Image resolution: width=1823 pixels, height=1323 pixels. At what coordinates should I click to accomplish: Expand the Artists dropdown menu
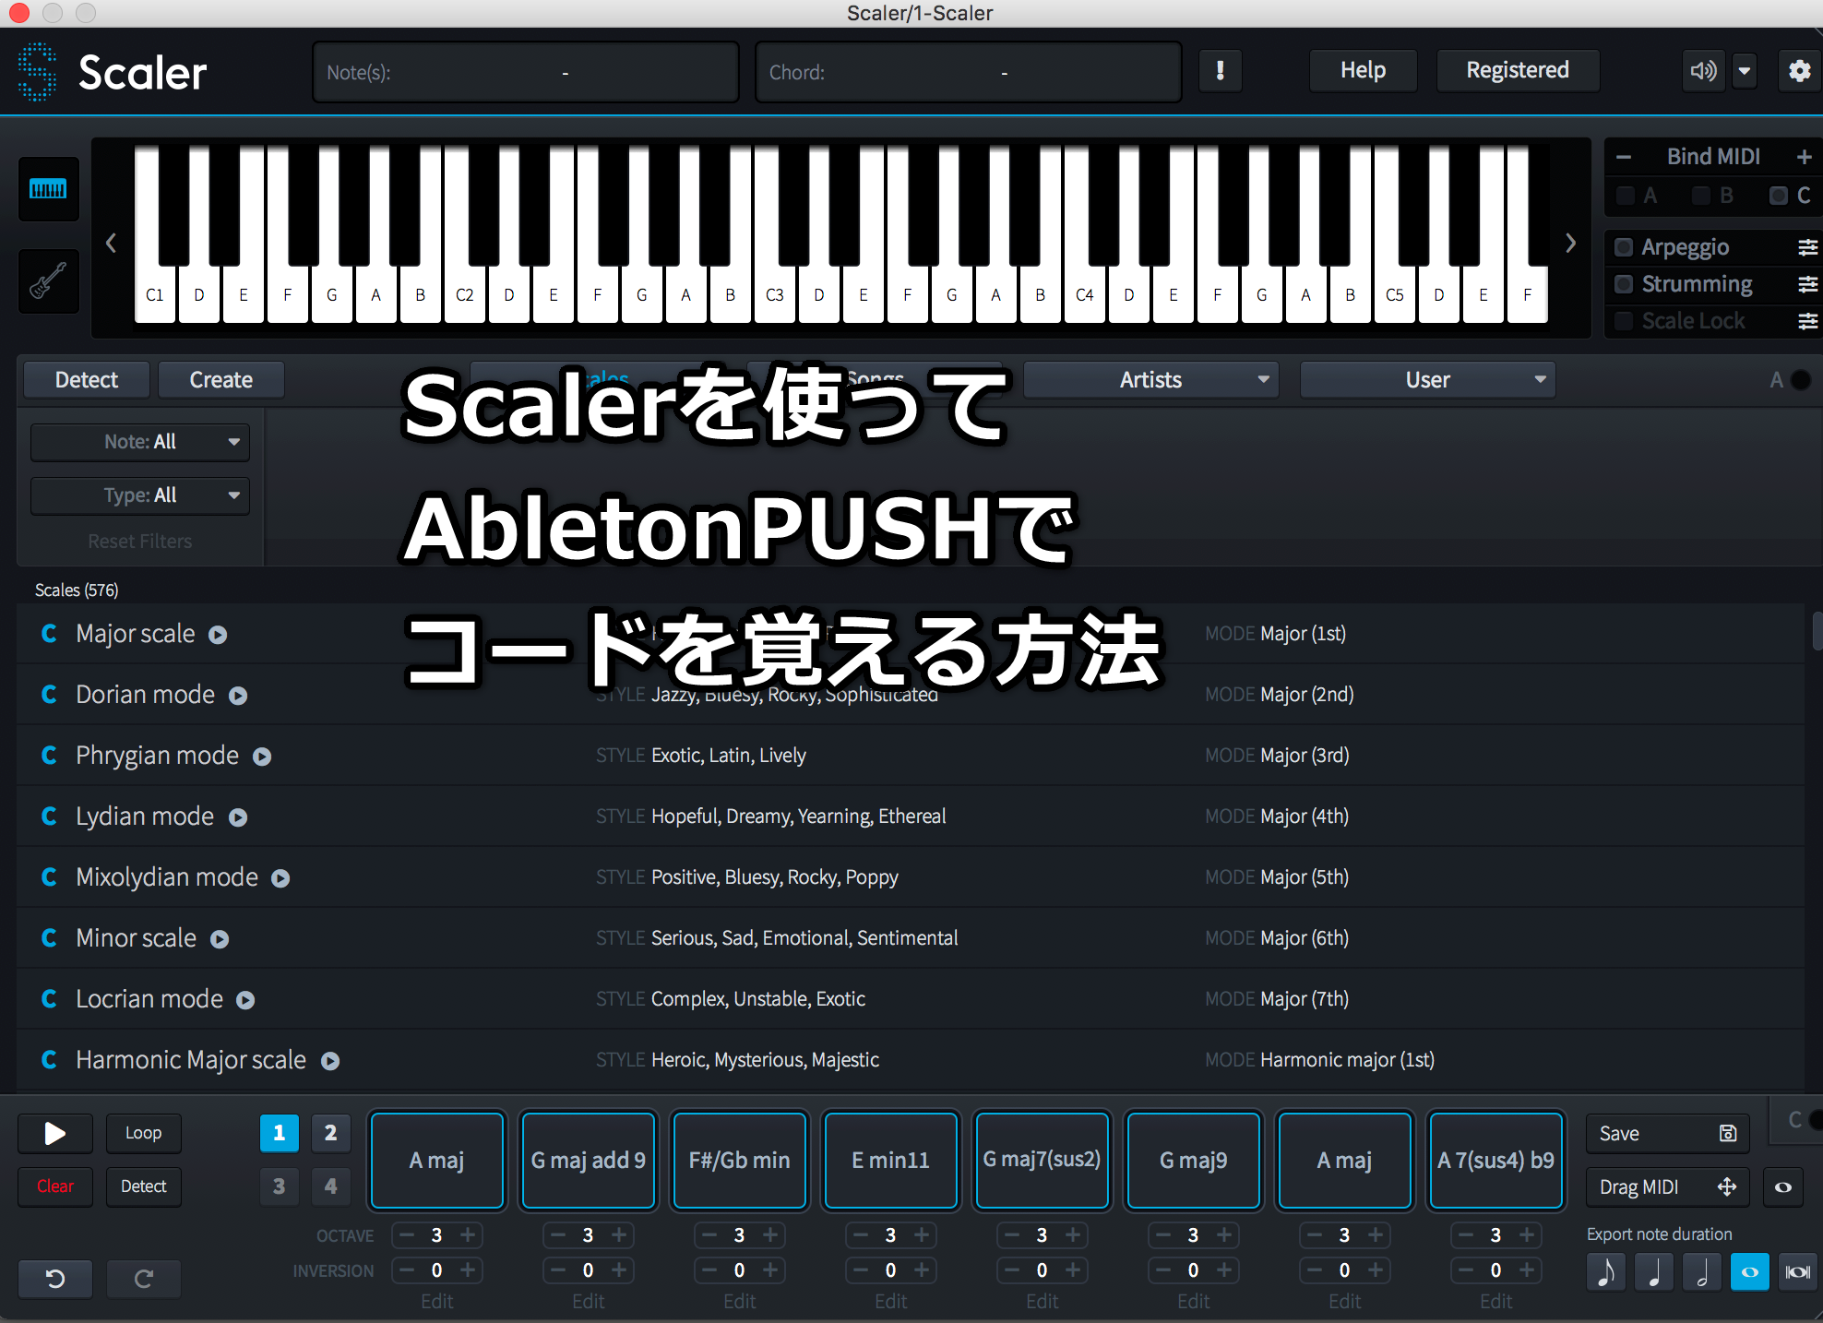(1150, 380)
